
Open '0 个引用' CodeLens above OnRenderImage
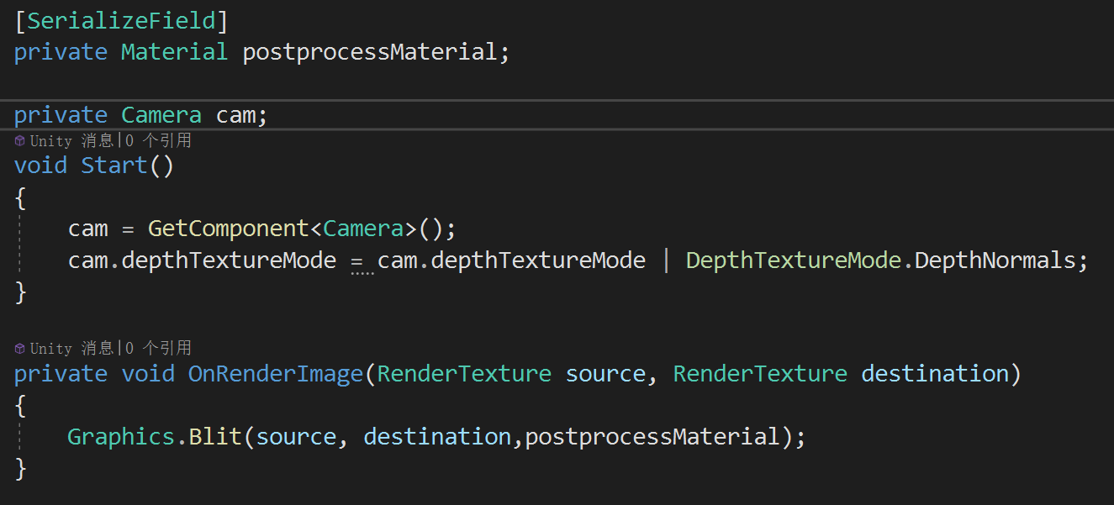156,348
